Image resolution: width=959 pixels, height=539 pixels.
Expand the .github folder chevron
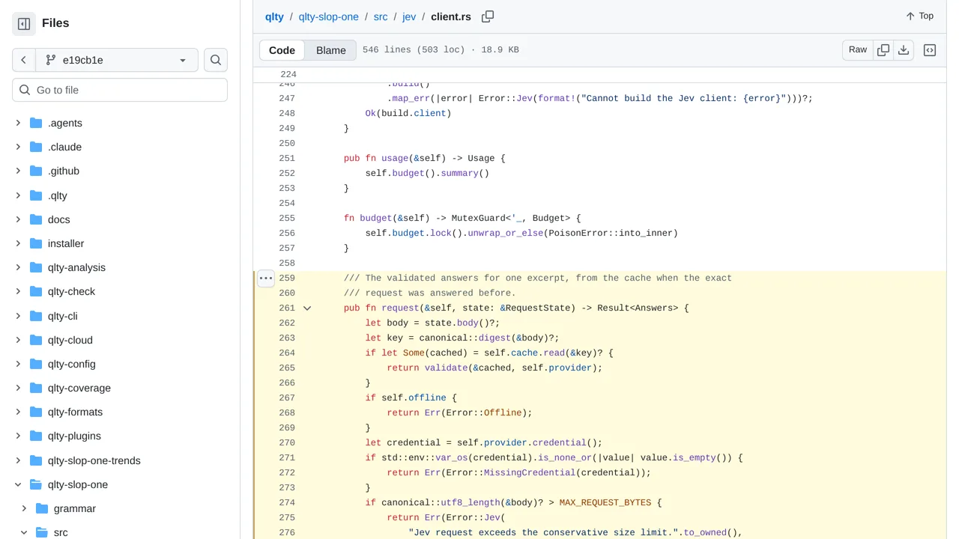pos(18,171)
